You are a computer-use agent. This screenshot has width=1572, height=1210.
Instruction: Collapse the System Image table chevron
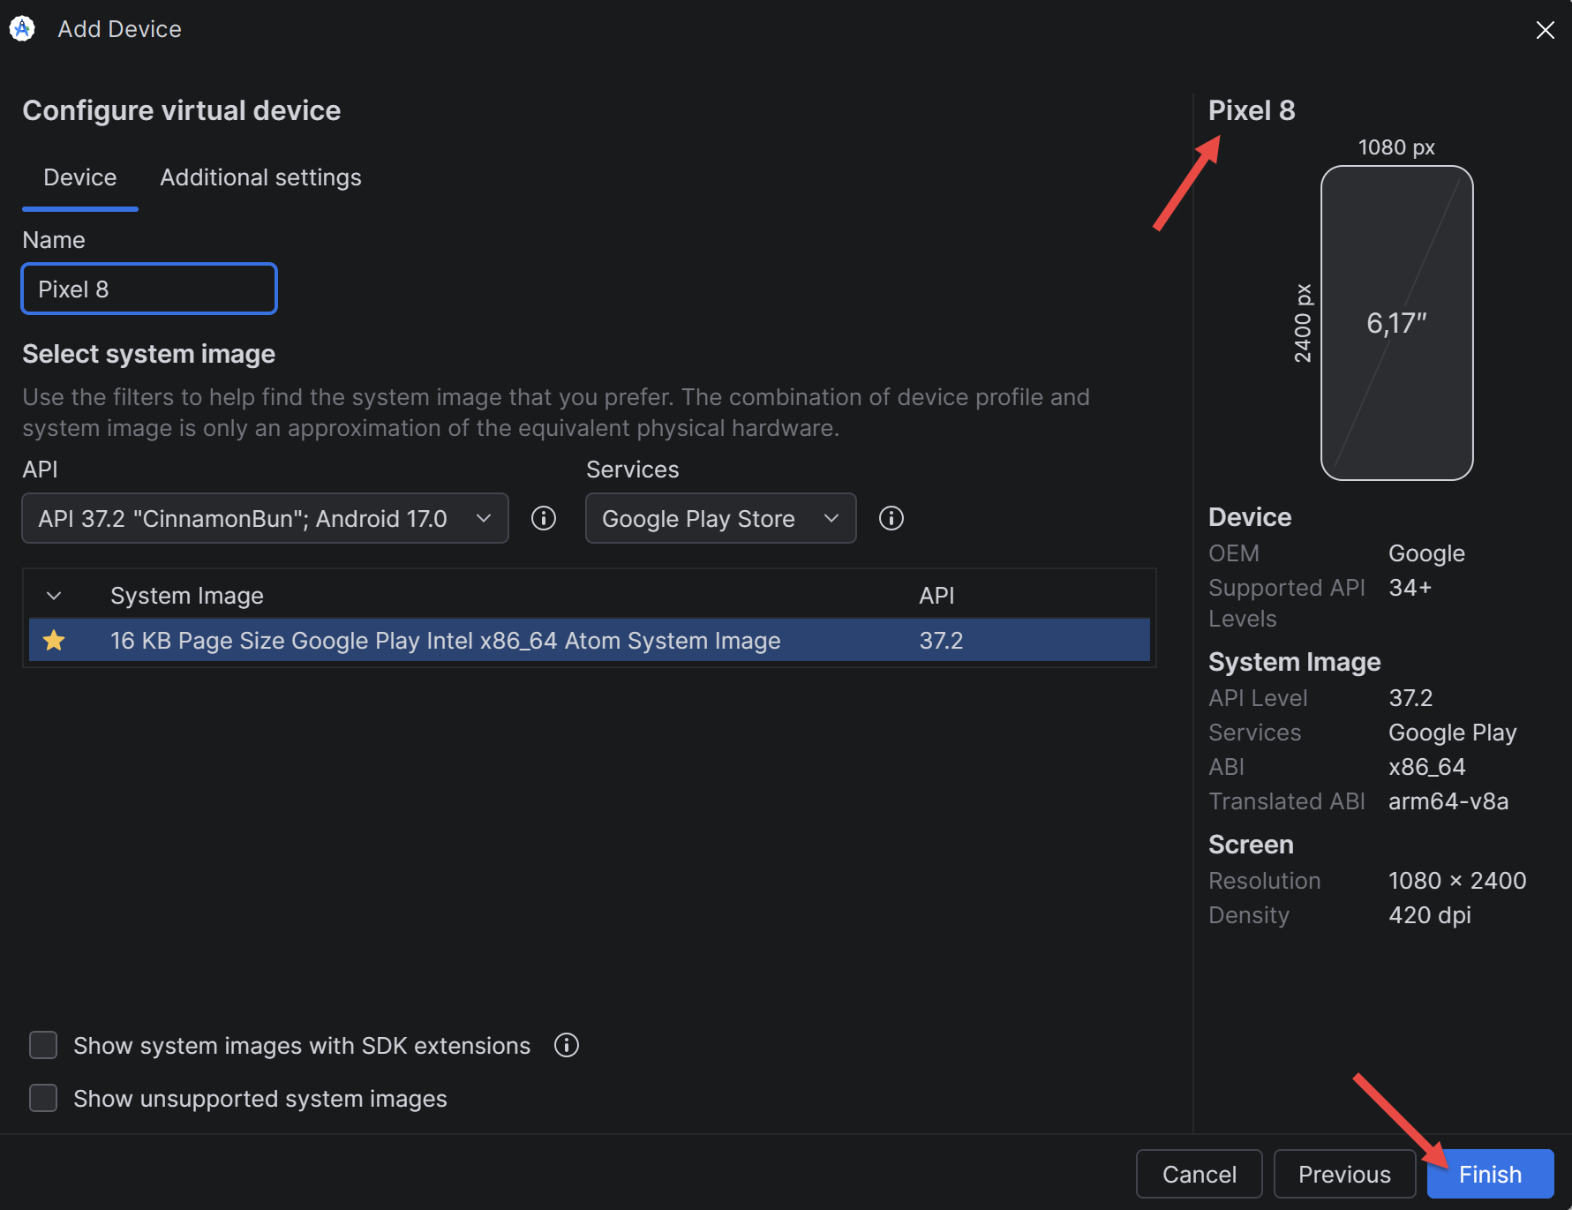54,596
